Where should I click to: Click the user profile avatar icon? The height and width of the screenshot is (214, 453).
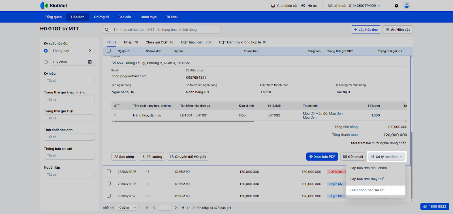(407, 6)
